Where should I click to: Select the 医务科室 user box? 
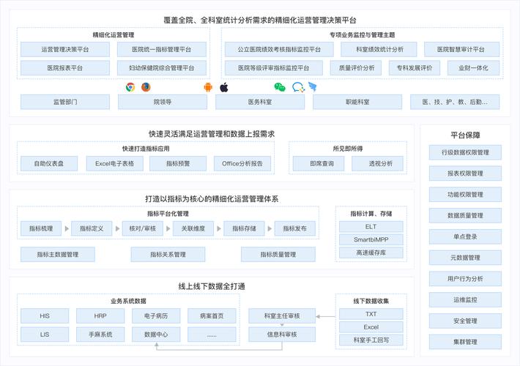tap(260, 102)
